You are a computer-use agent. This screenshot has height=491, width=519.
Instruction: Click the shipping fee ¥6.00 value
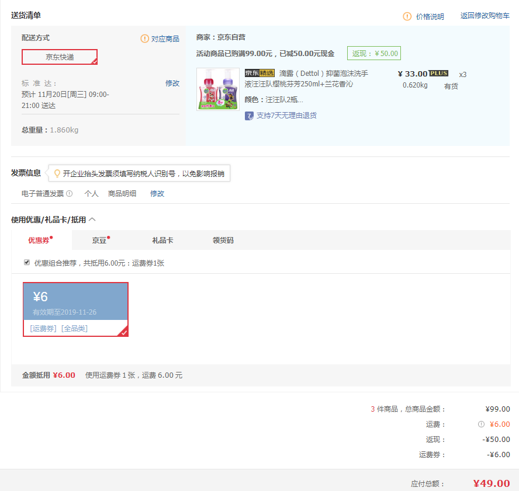coord(500,424)
